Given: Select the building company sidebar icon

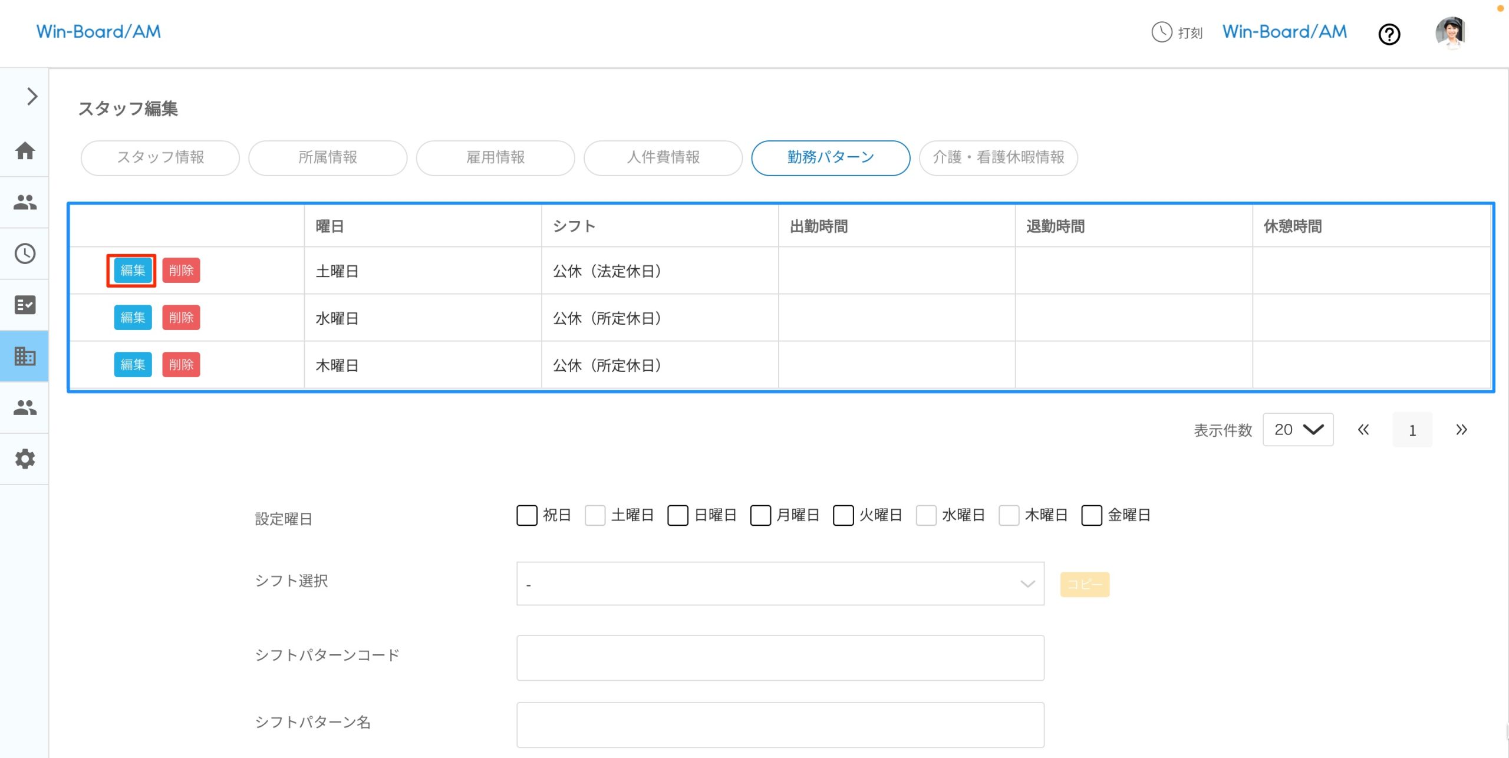Looking at the screenshot, I should 25,356.
